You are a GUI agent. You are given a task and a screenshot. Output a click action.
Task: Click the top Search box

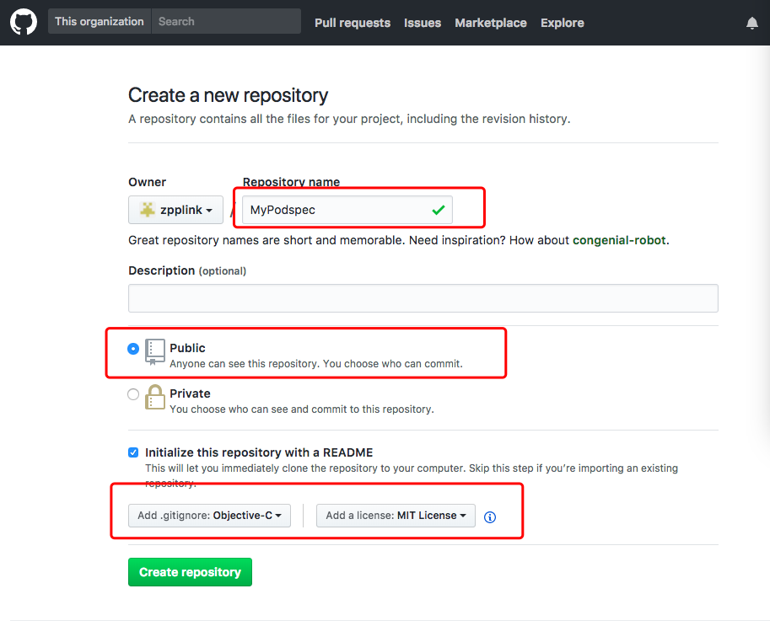pyautogui.click(x=226, y=22)
